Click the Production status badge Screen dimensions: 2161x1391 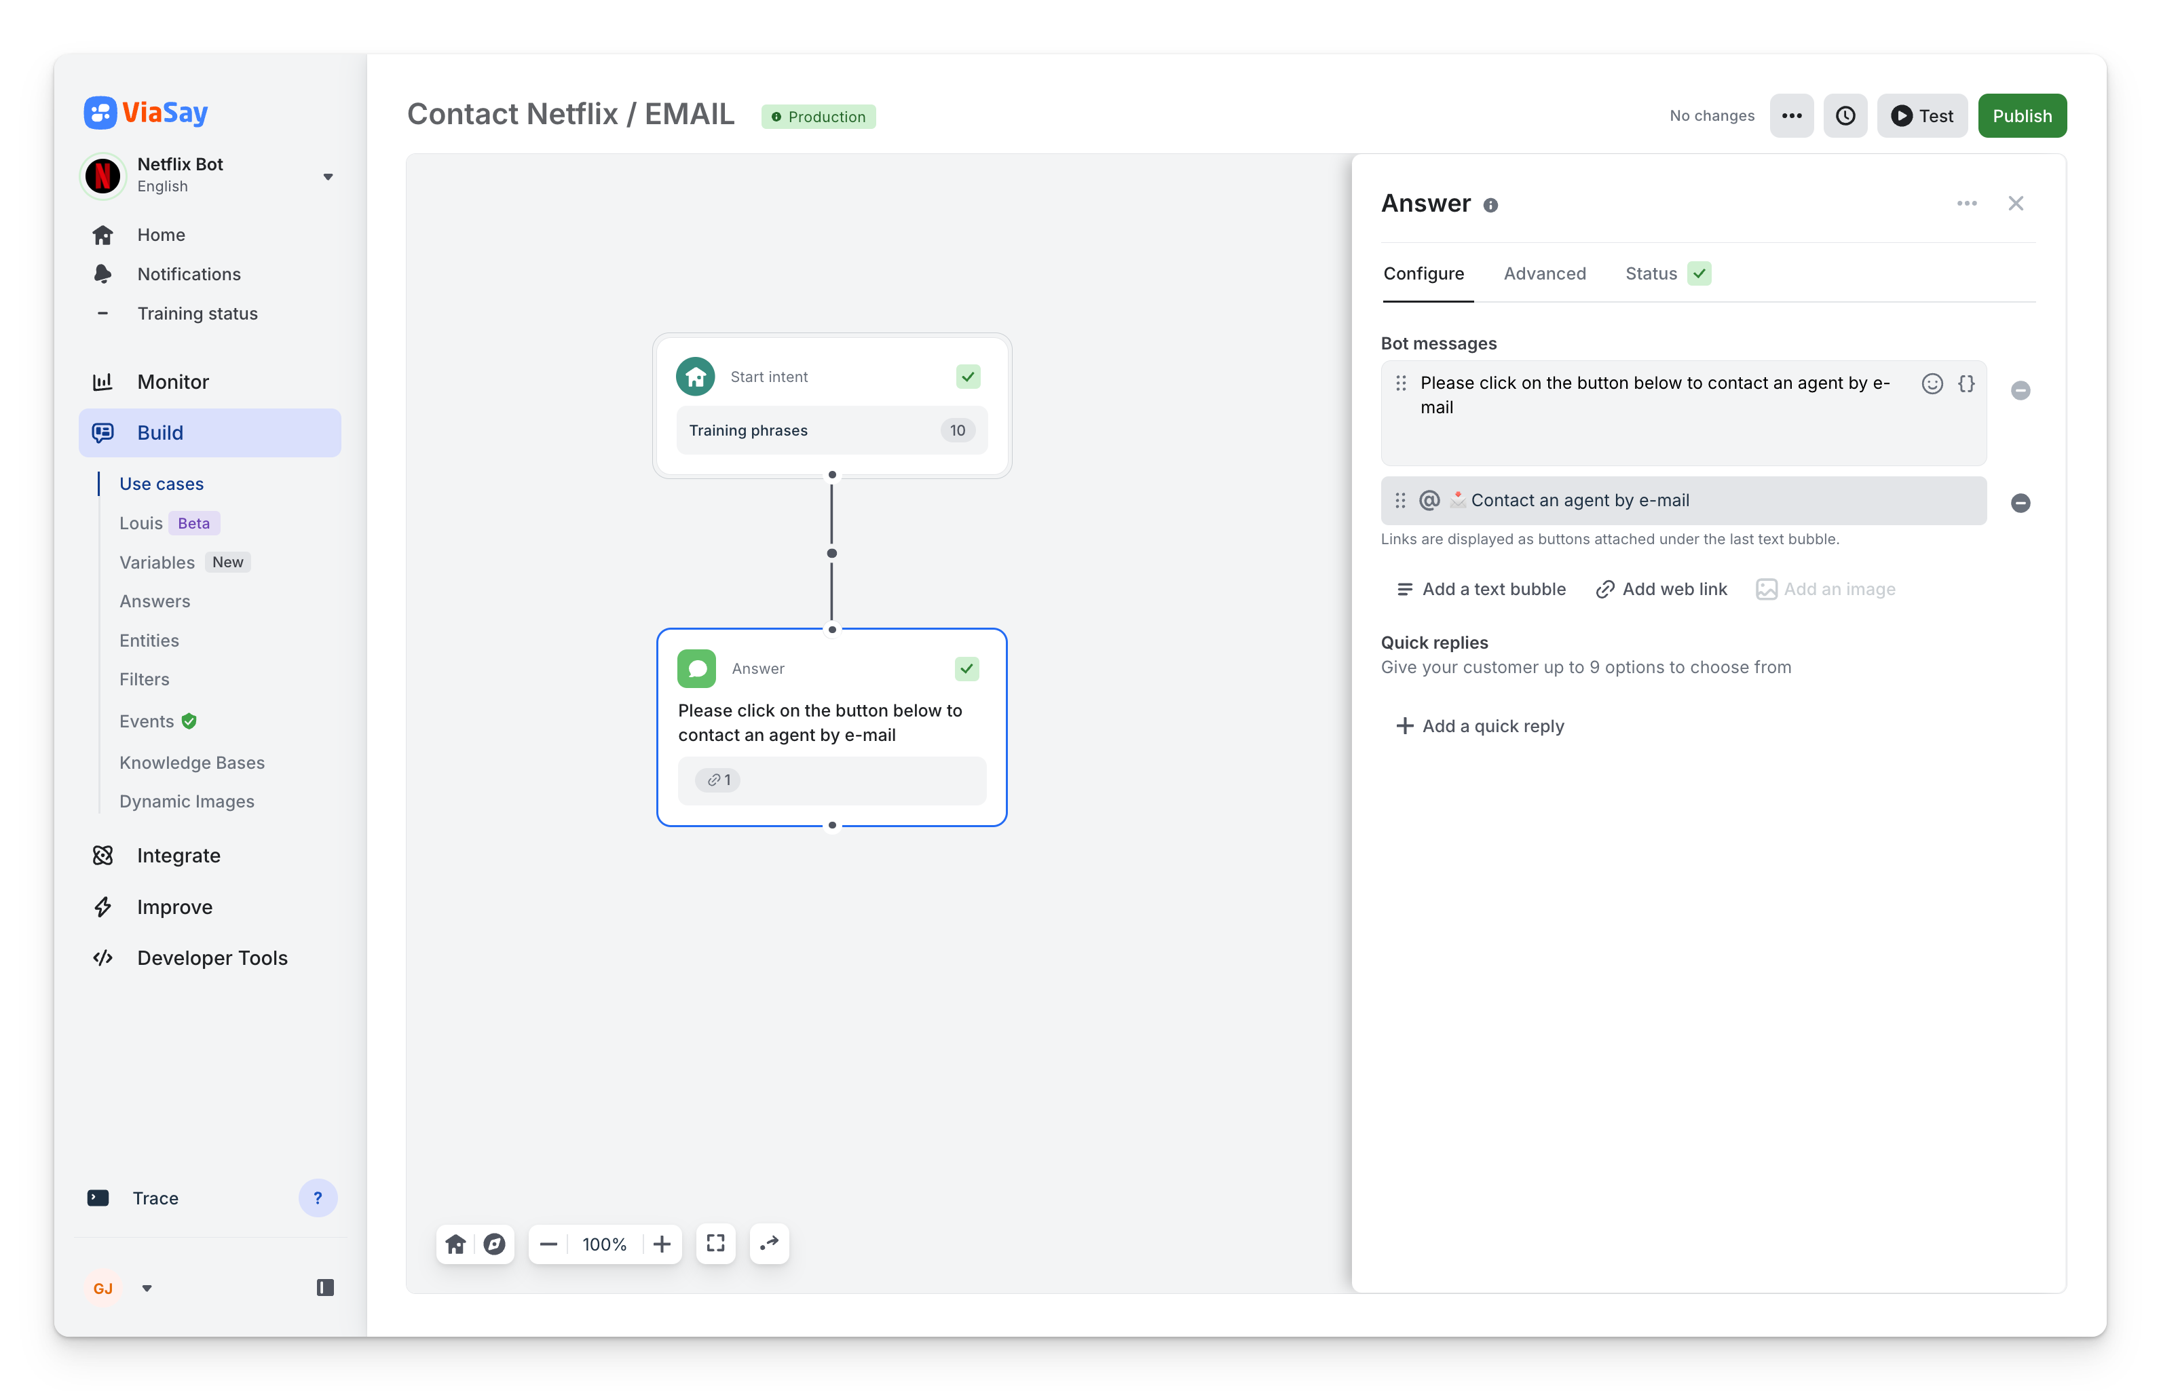(x=818, y=117)
